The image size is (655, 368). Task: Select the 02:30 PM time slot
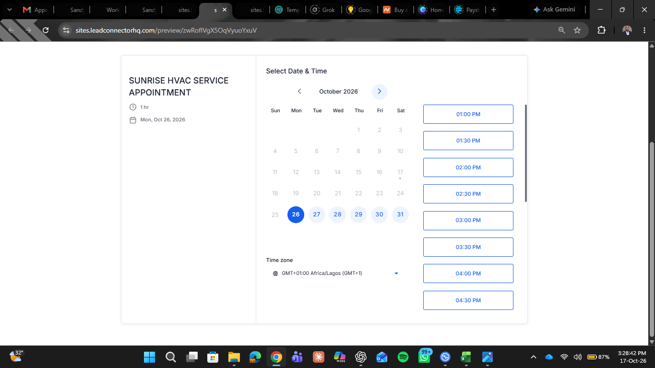point(468,194)
